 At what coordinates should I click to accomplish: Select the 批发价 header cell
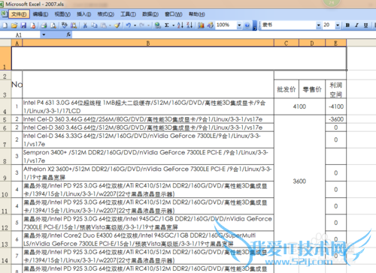[287, 89]
